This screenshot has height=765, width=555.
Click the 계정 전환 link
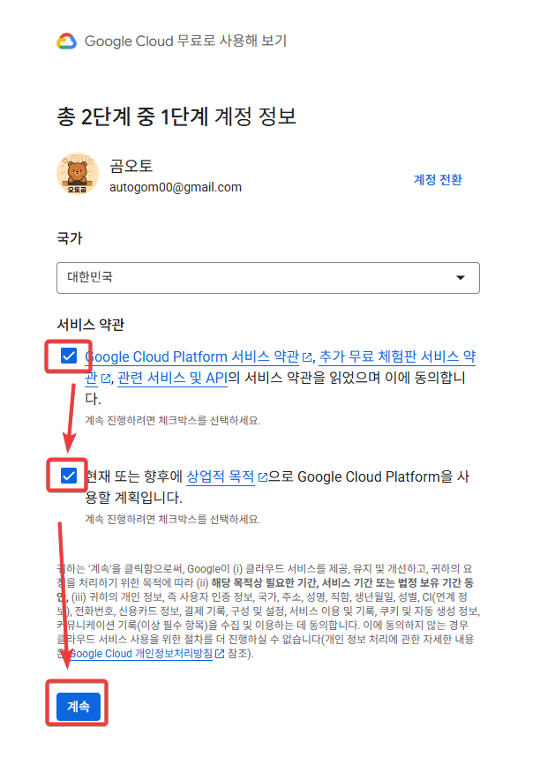click(x=438, y=179)
